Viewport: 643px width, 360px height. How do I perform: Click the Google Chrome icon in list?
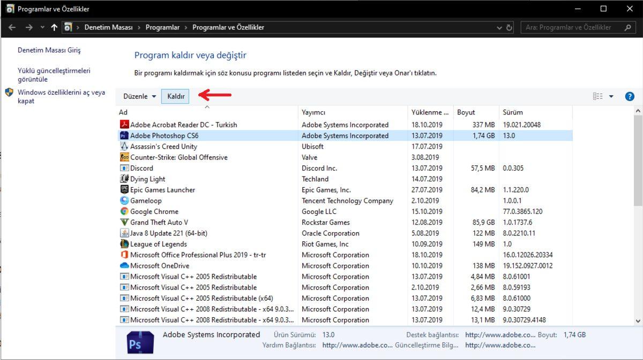tap(124, 211)
